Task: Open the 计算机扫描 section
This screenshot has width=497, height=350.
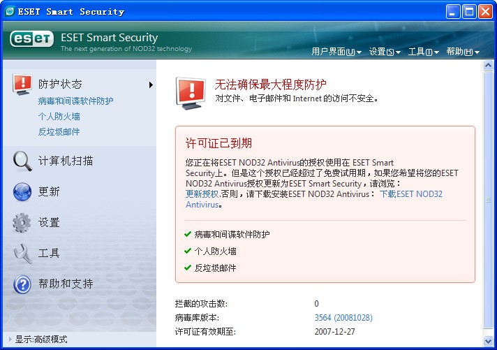Action: 66,161
